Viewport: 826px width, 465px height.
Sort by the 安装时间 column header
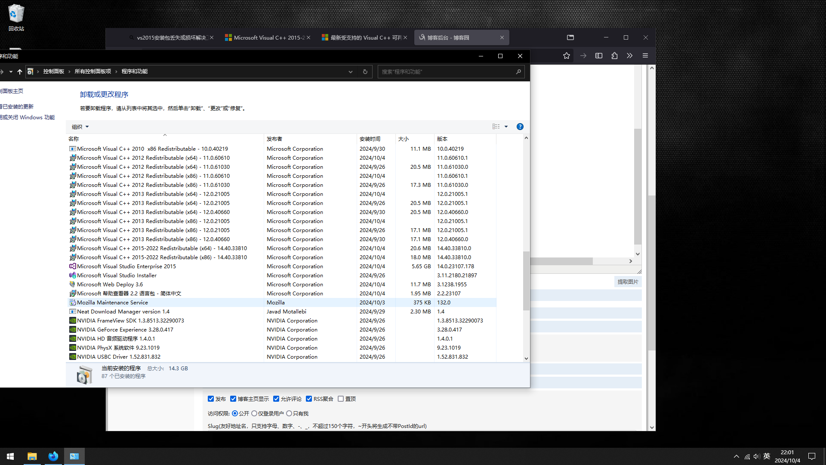[376, 139]
